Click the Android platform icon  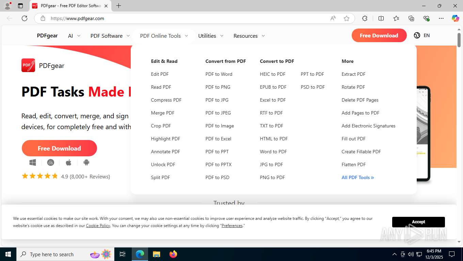[86, 163]
